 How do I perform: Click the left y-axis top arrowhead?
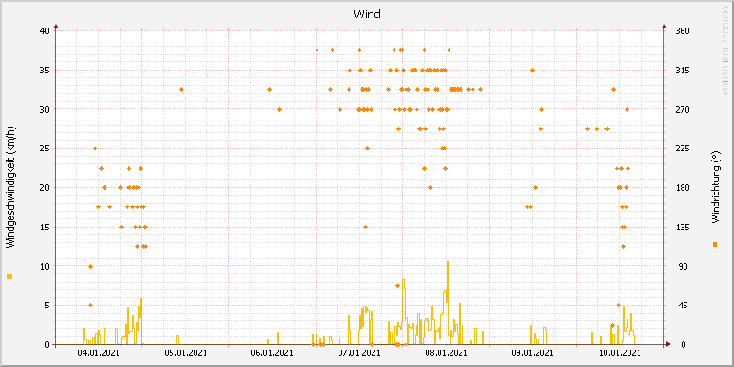(x=56, y=27)
